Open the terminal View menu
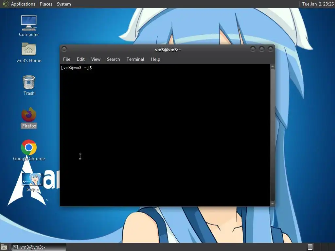This screenshot has height=251, width=335. (96, 59)
